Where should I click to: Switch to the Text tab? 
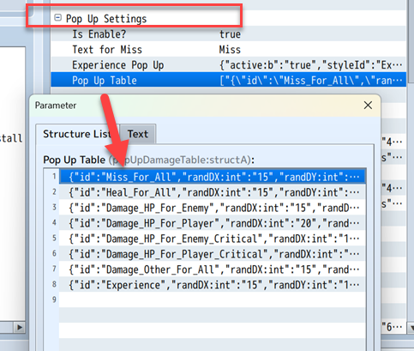138,134
